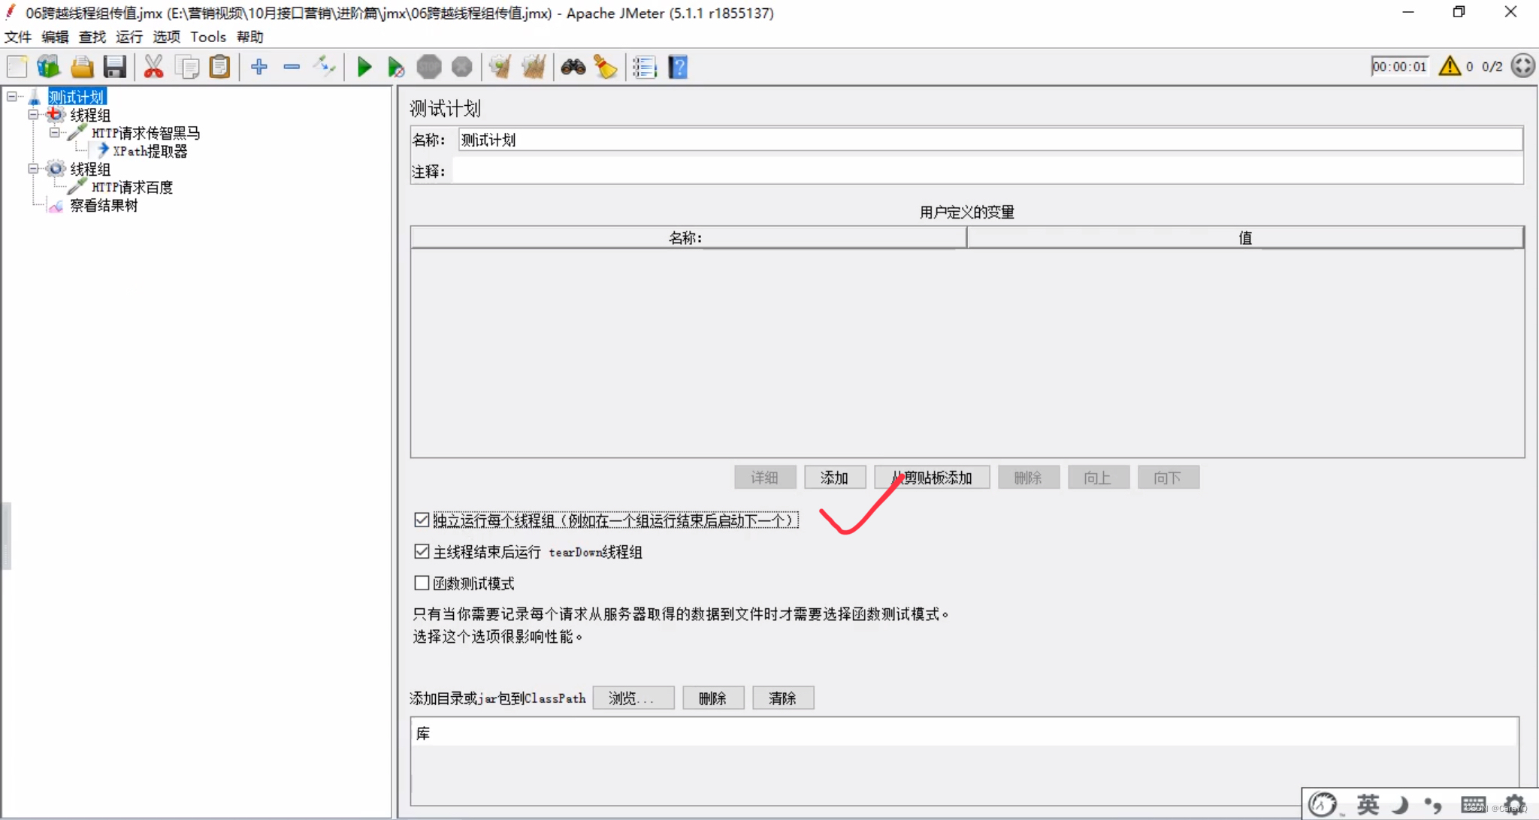1539x820 pixels.
Task: Select the 测试计划 tree item
Action: 77,97
